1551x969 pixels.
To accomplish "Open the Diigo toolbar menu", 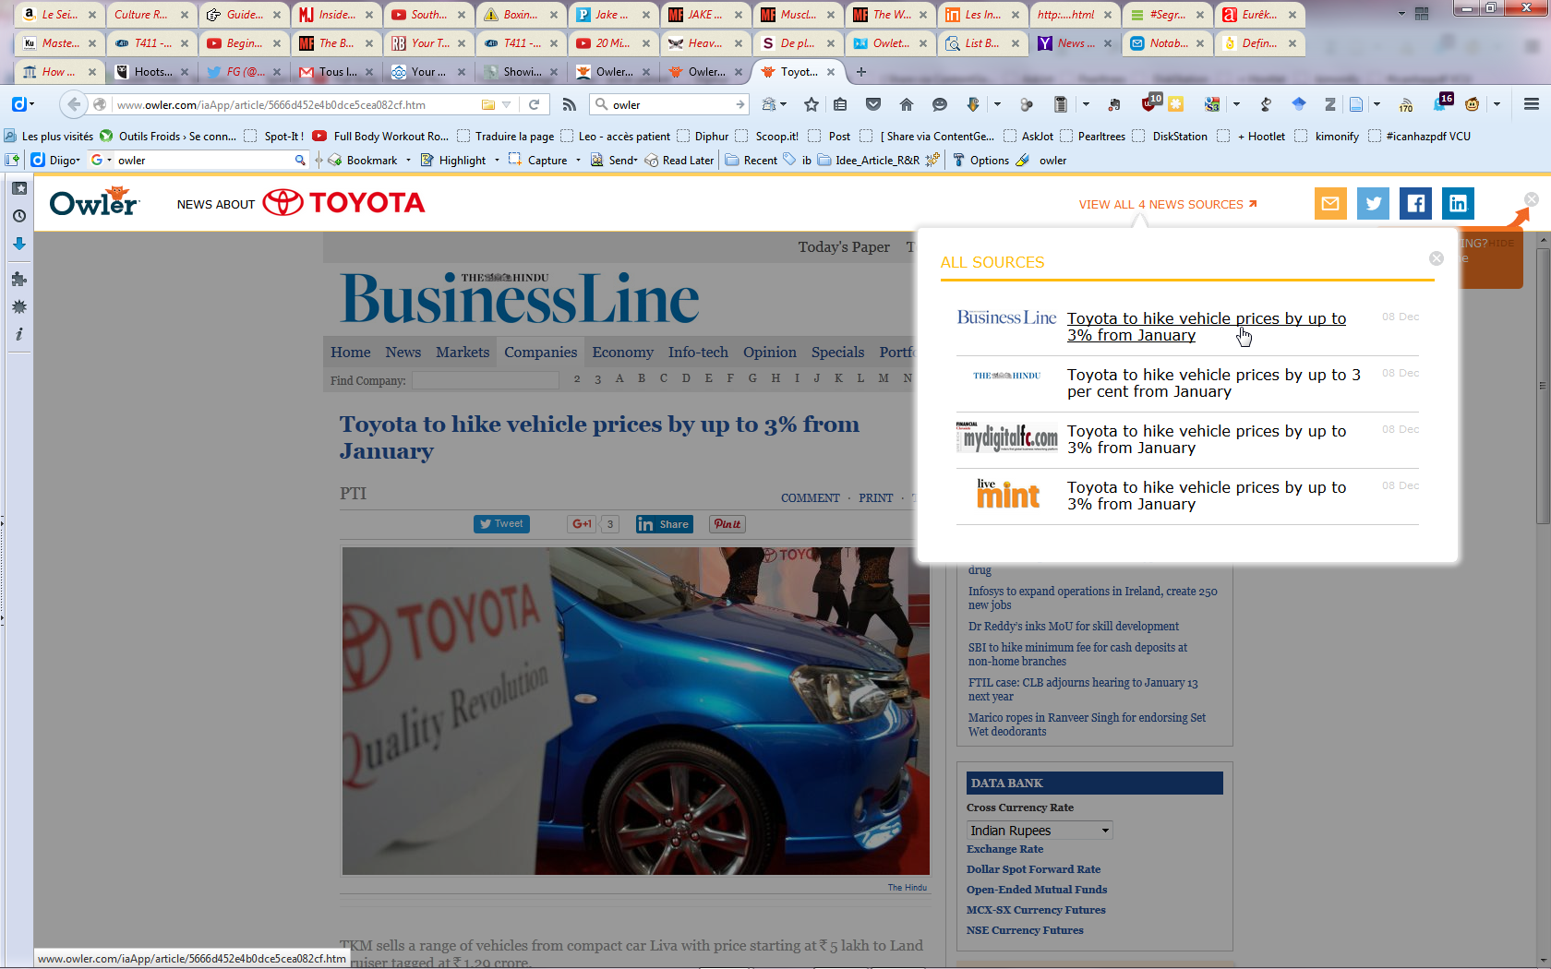I will coord(55,160).
